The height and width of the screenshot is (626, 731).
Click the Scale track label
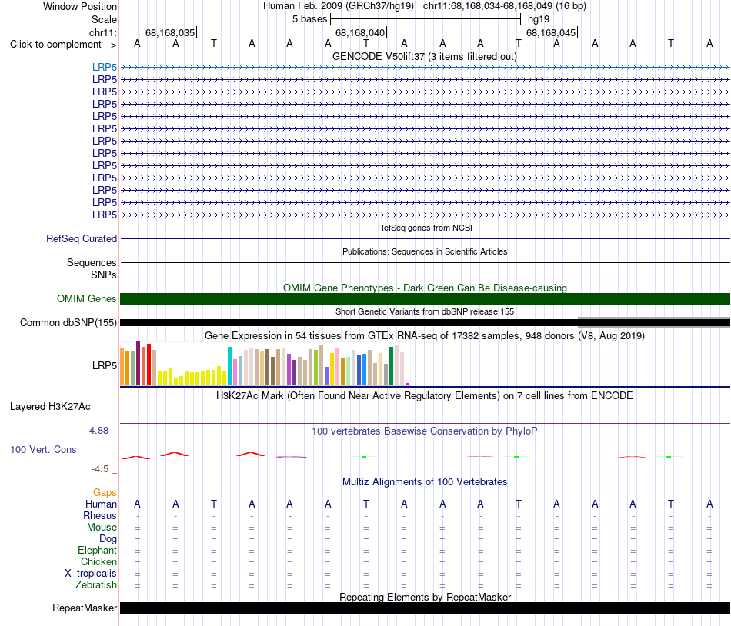pyautogui.click(x=104, y=19)
